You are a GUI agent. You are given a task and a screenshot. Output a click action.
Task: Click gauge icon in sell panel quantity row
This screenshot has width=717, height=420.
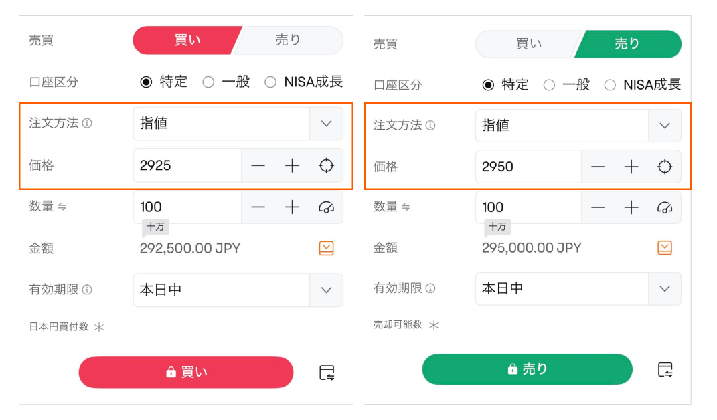tap(664, 207)
